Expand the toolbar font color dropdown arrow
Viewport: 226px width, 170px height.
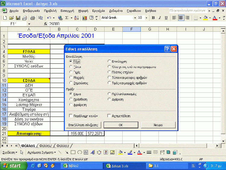pos(219,18)
